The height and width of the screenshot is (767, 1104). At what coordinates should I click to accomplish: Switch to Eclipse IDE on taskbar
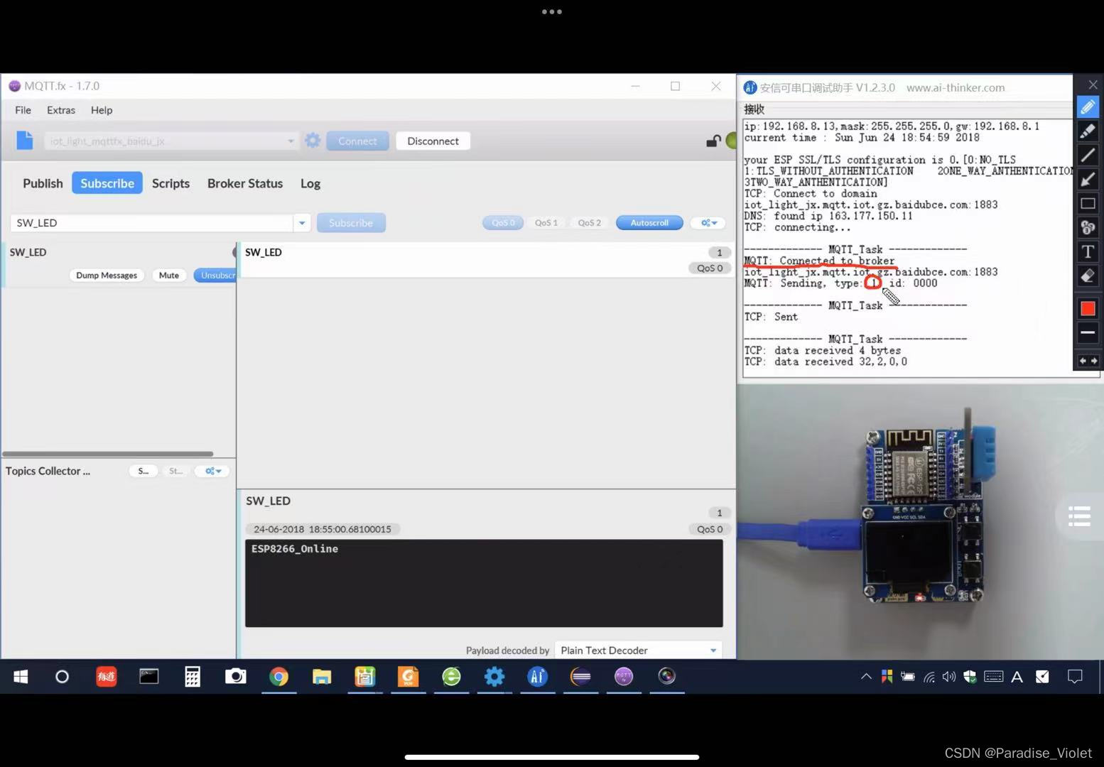[580, 677]
